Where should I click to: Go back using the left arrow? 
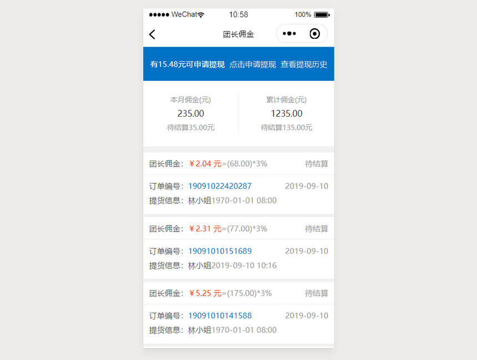coord(153,34)
